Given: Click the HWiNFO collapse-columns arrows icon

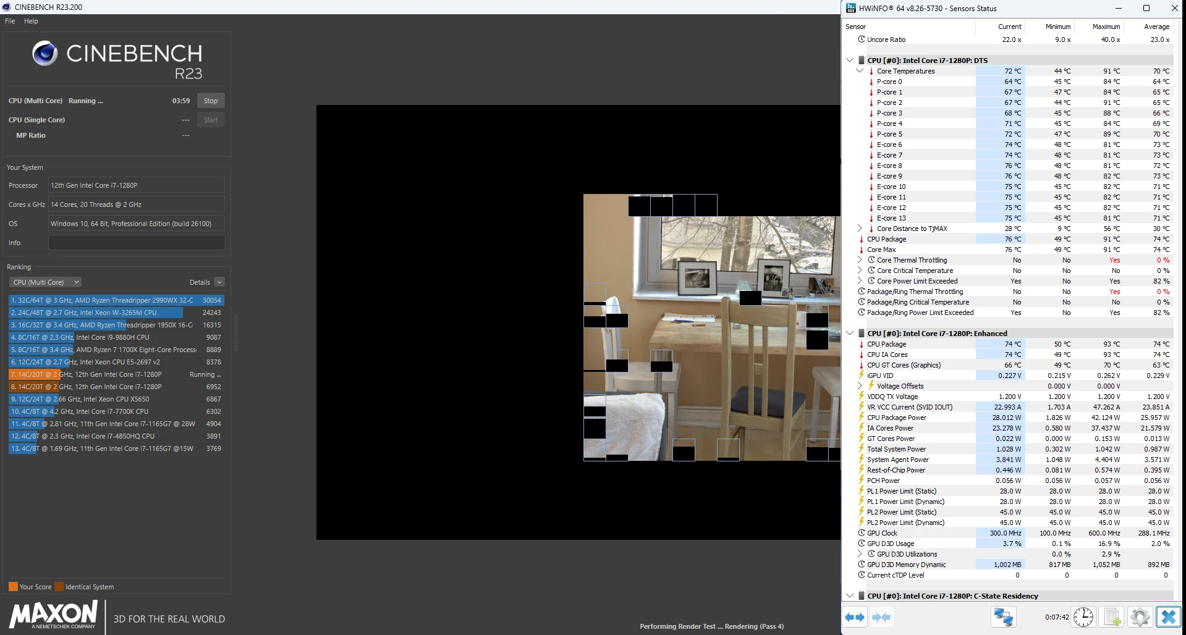Looking at the screenshot, I should tap(881, 617).
